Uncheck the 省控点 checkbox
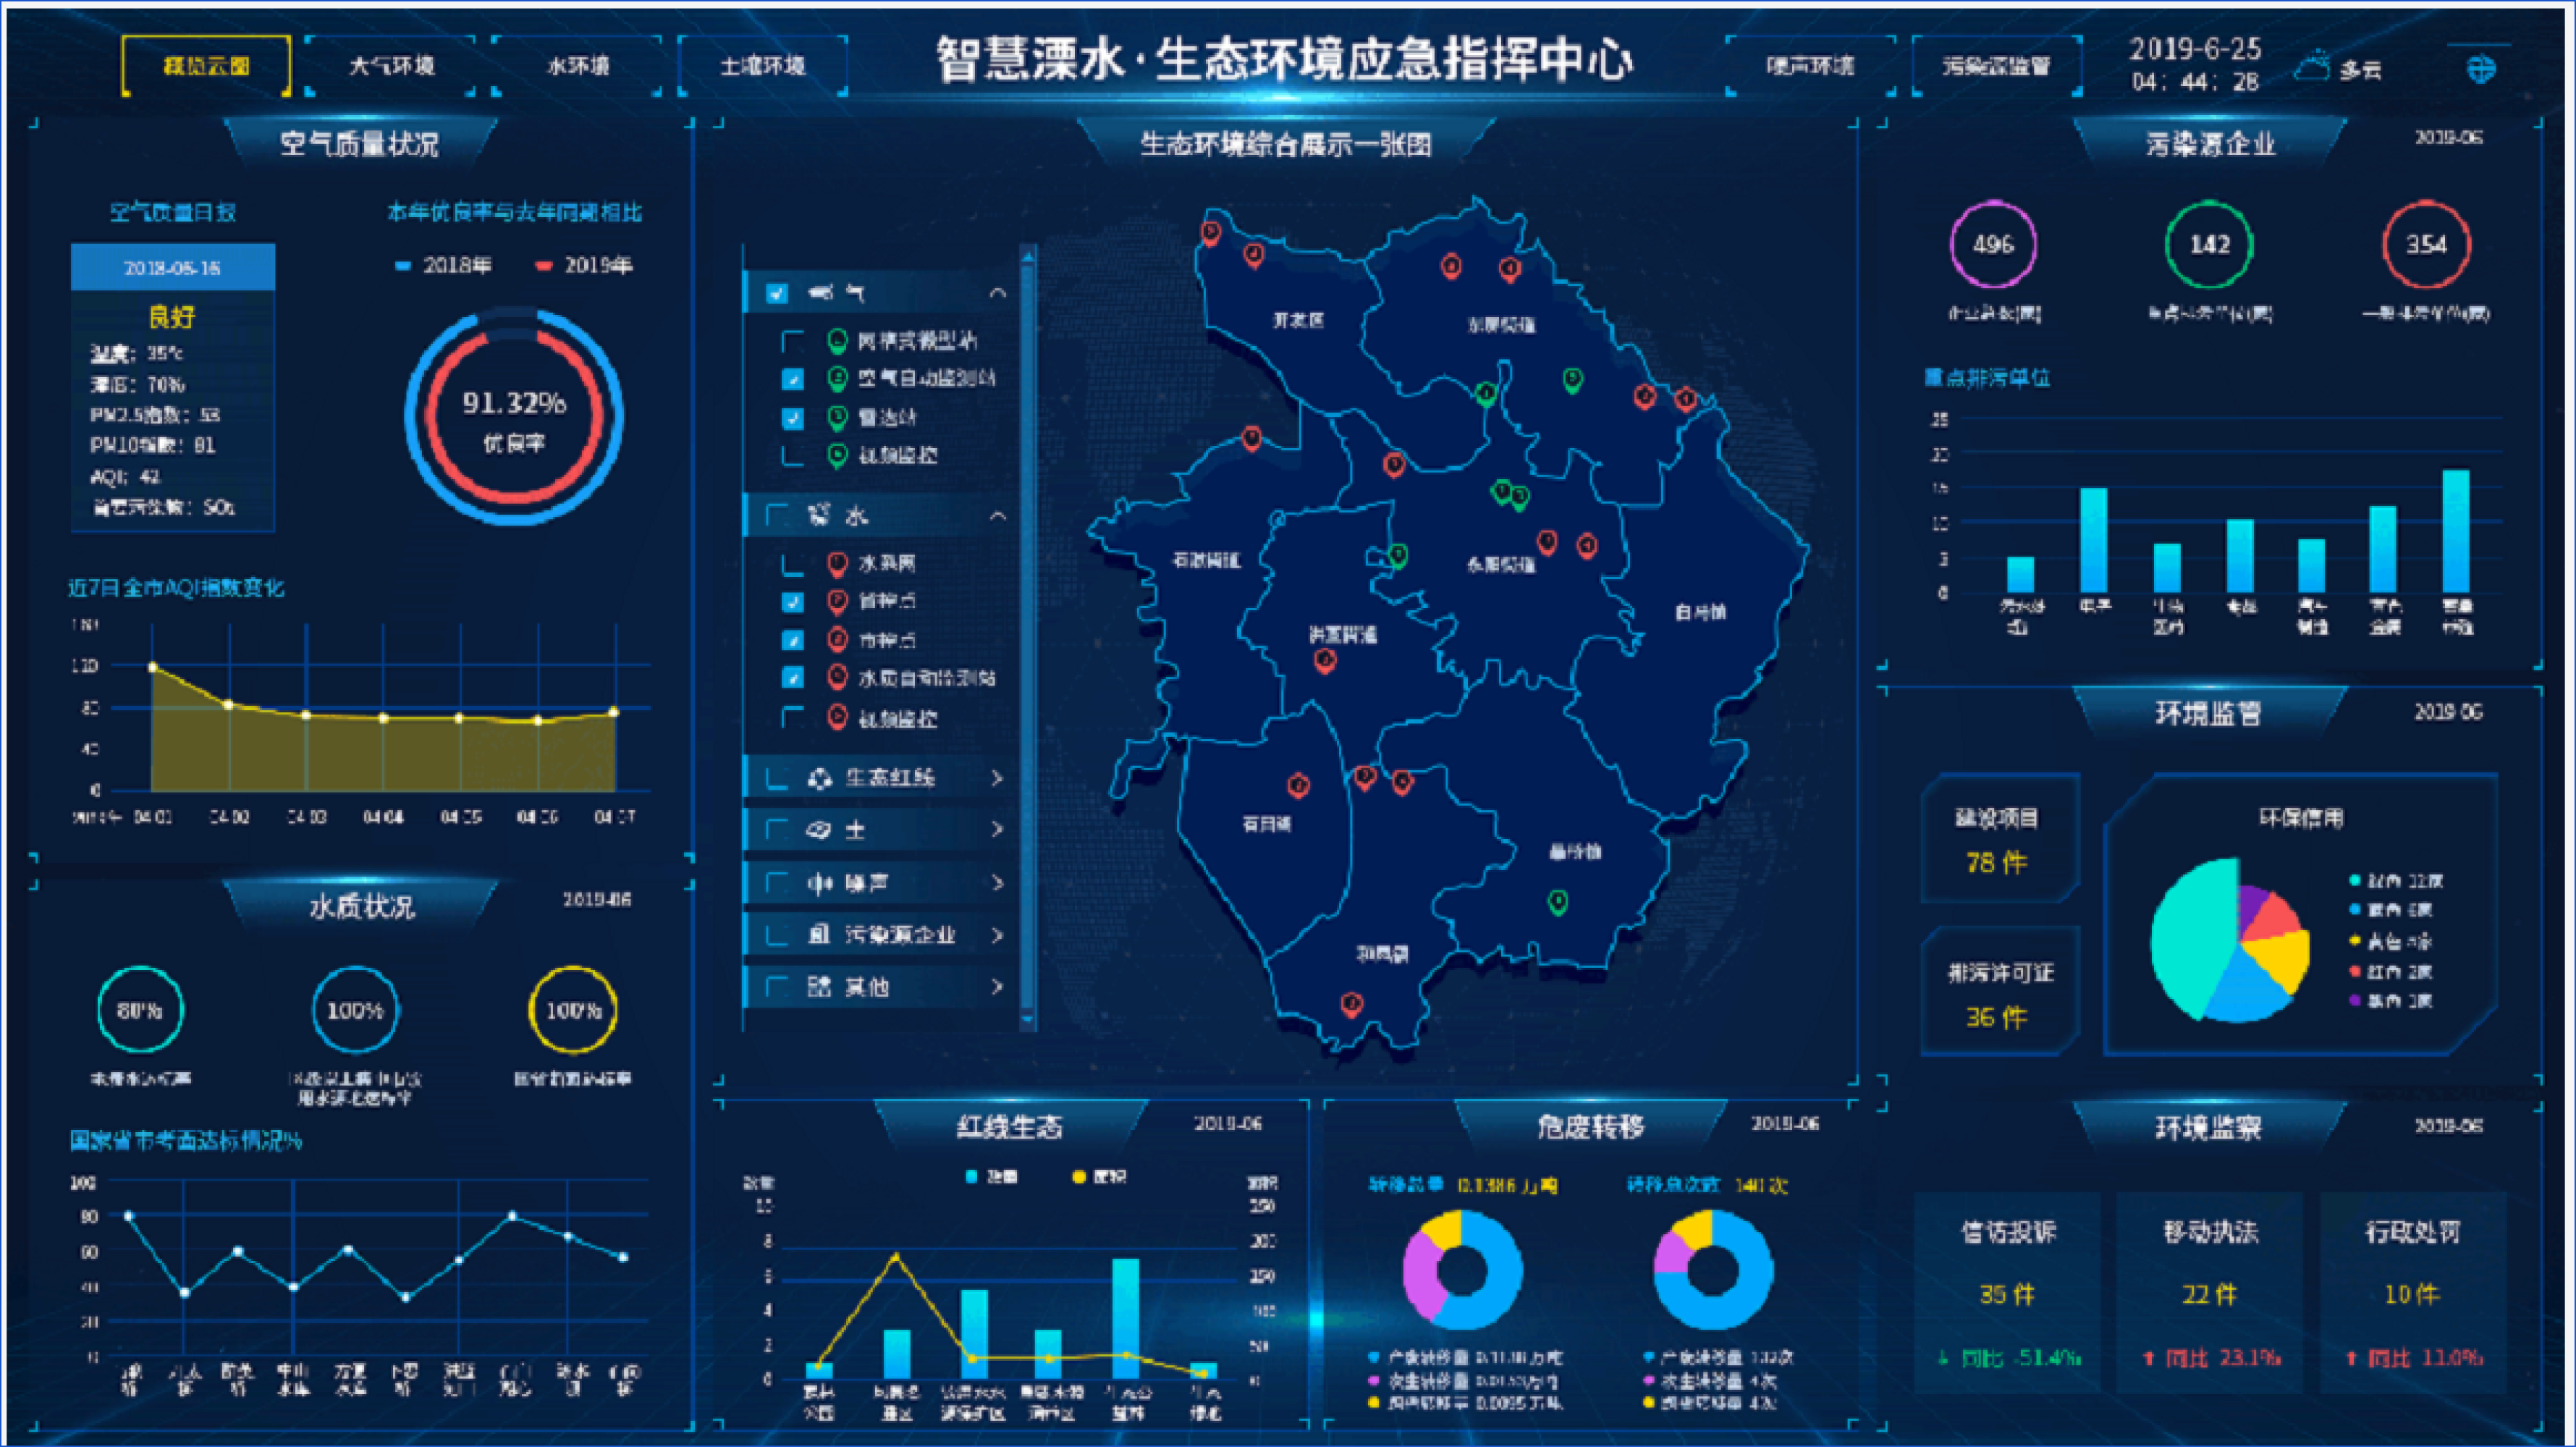2576x1447 pixels. [792, 602]
